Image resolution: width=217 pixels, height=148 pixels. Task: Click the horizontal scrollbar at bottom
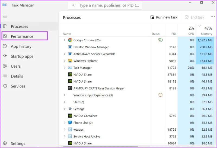[101, 147]
